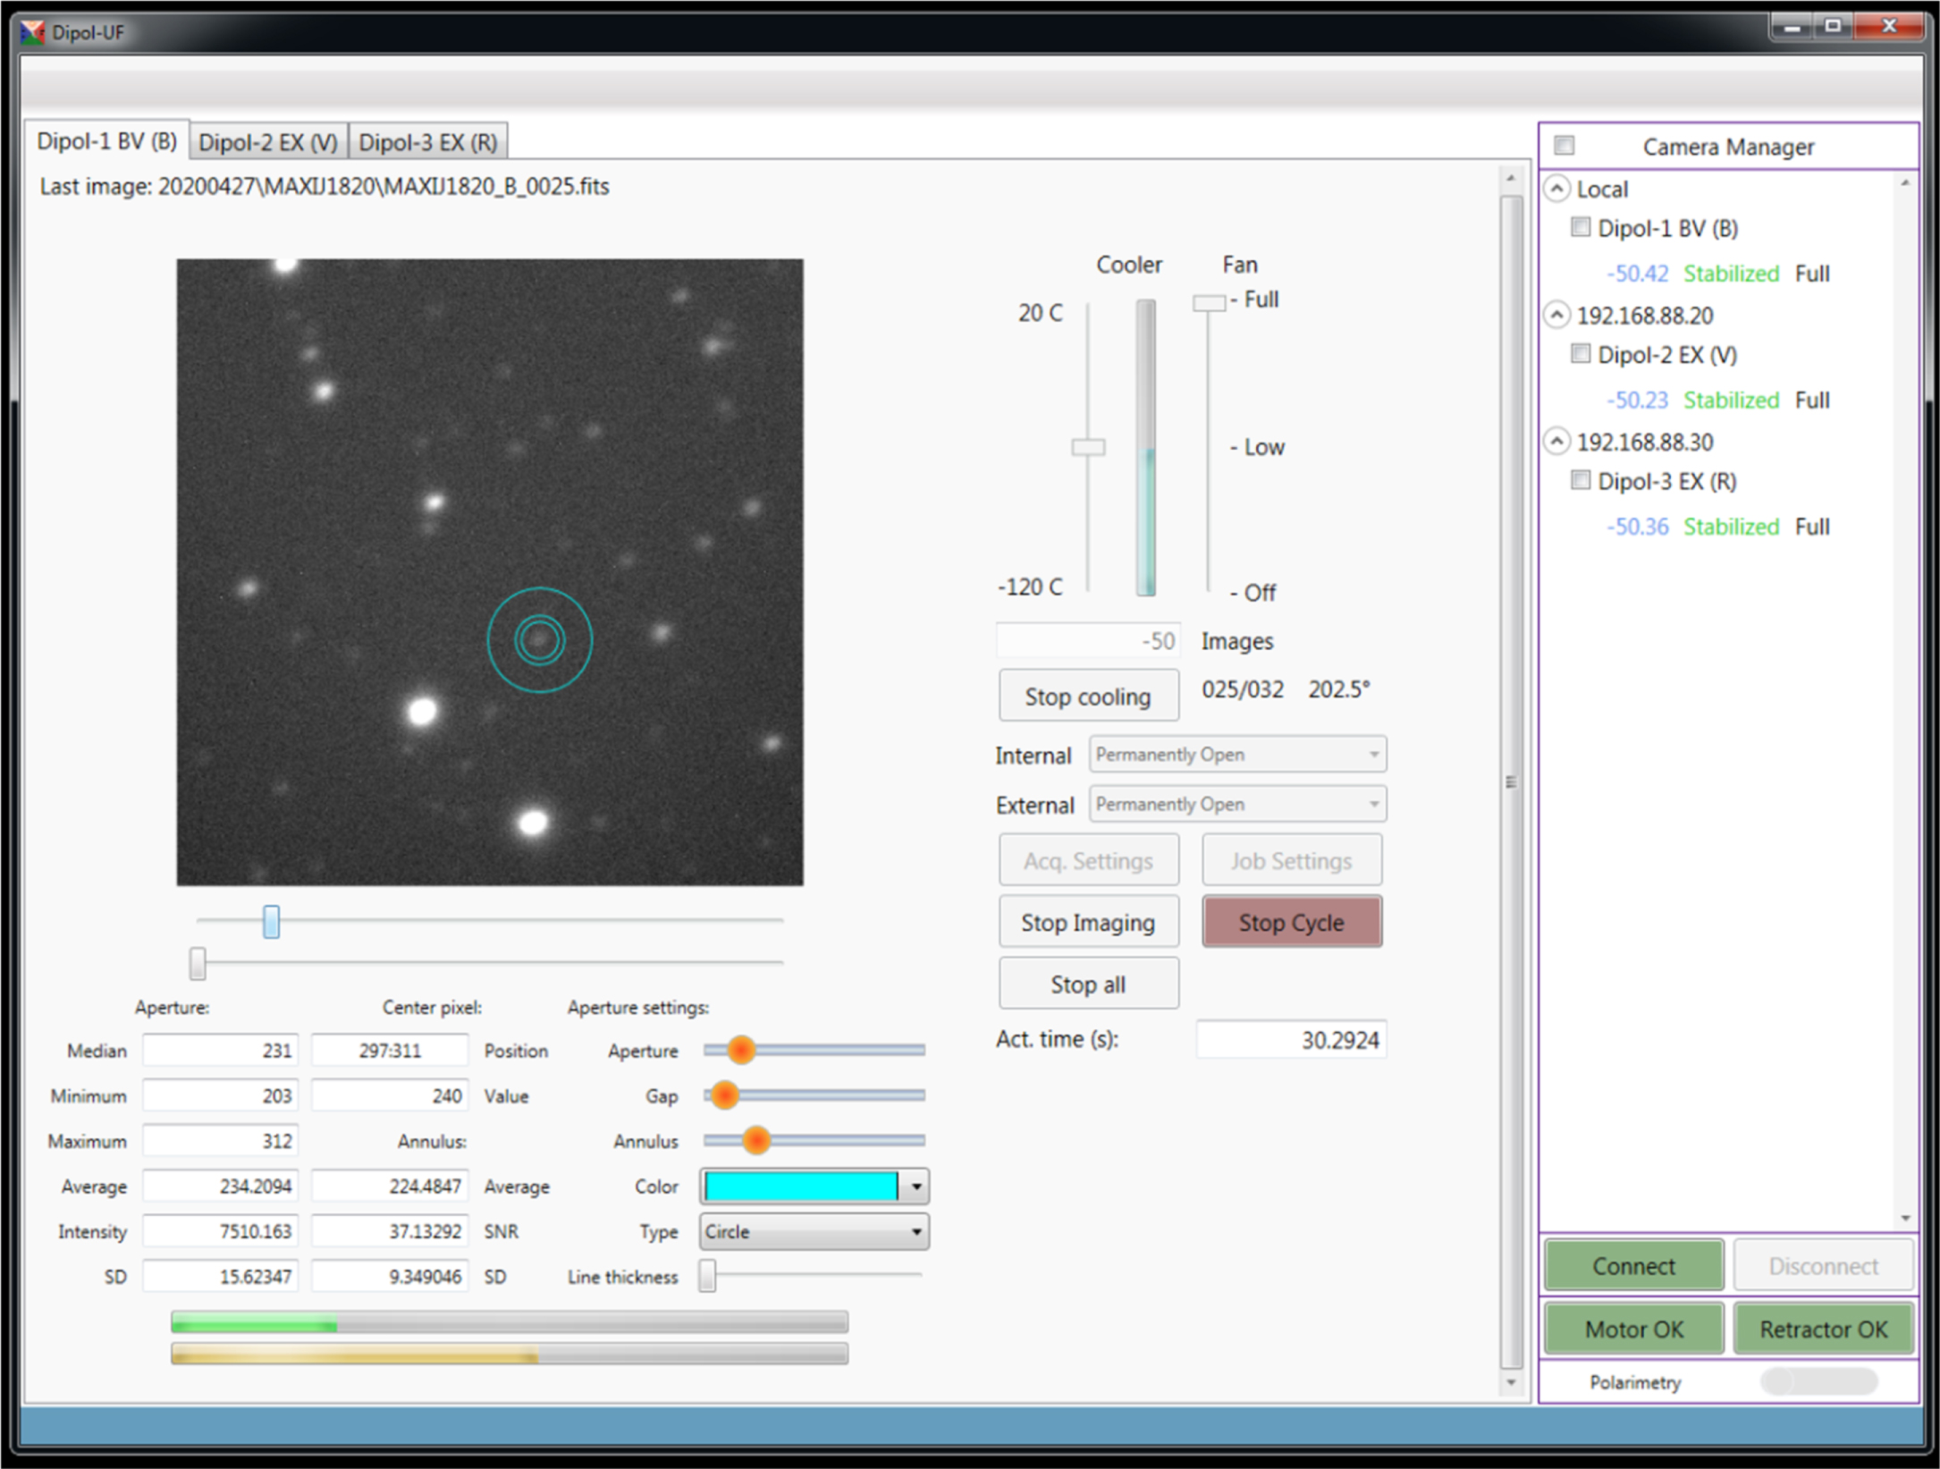Switch to the Dipol-2 EX (V) tab

(x=267, y=142)
